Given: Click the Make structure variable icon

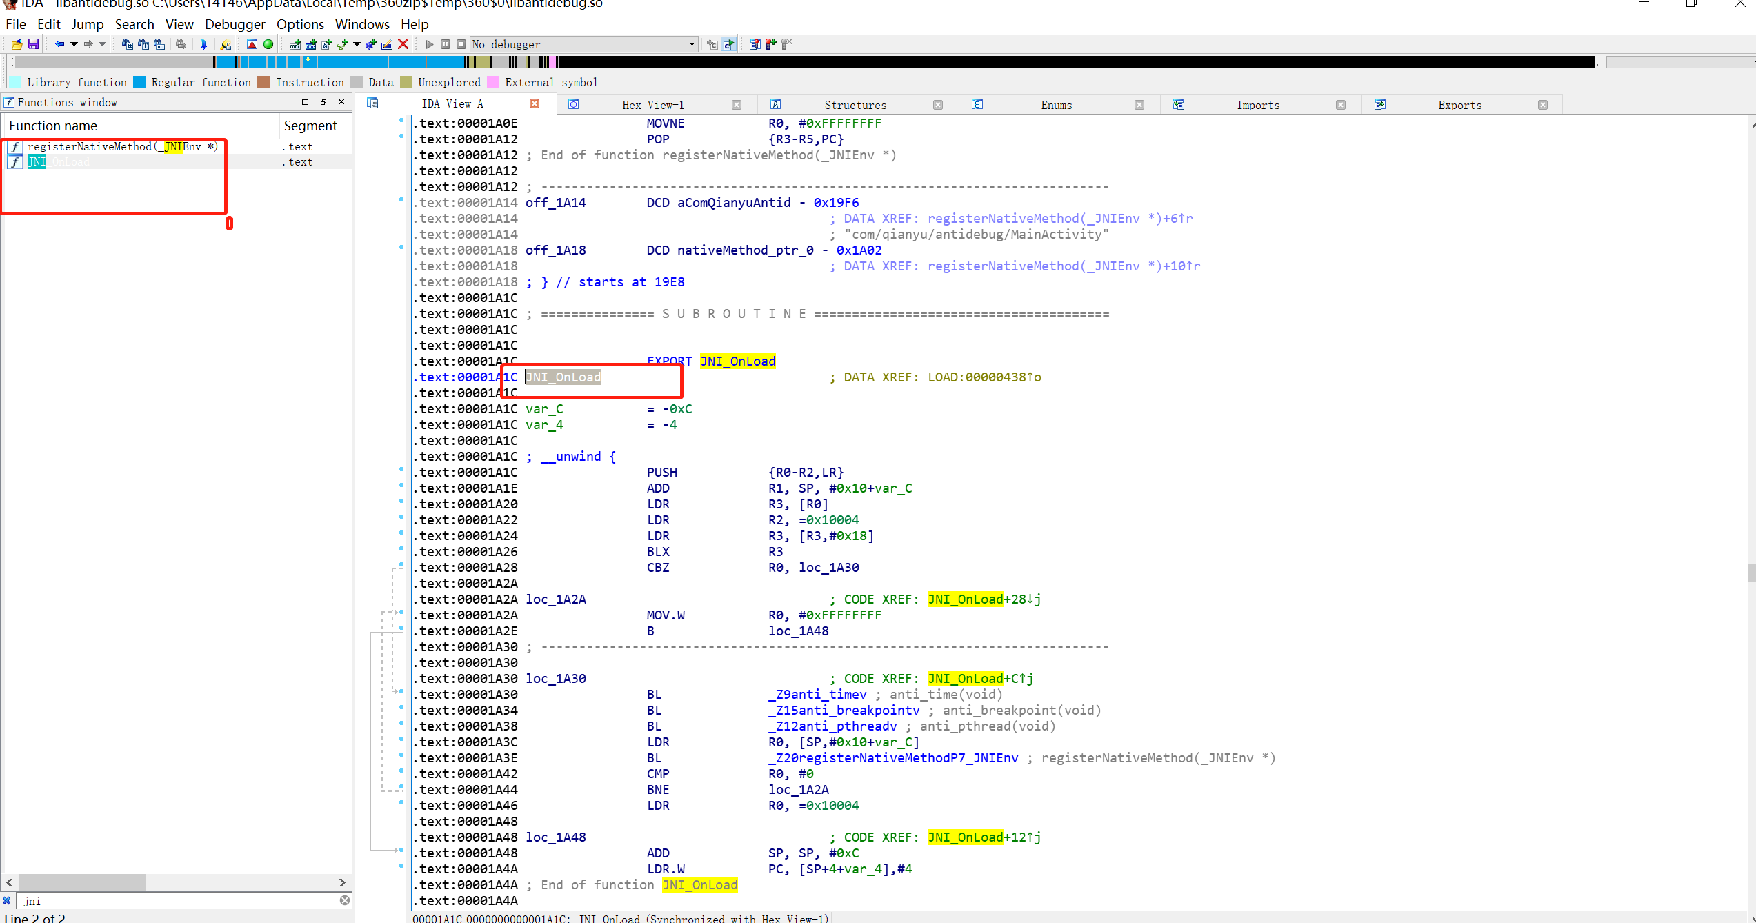Looking at the screenshot, I should (x=343, y=44).
